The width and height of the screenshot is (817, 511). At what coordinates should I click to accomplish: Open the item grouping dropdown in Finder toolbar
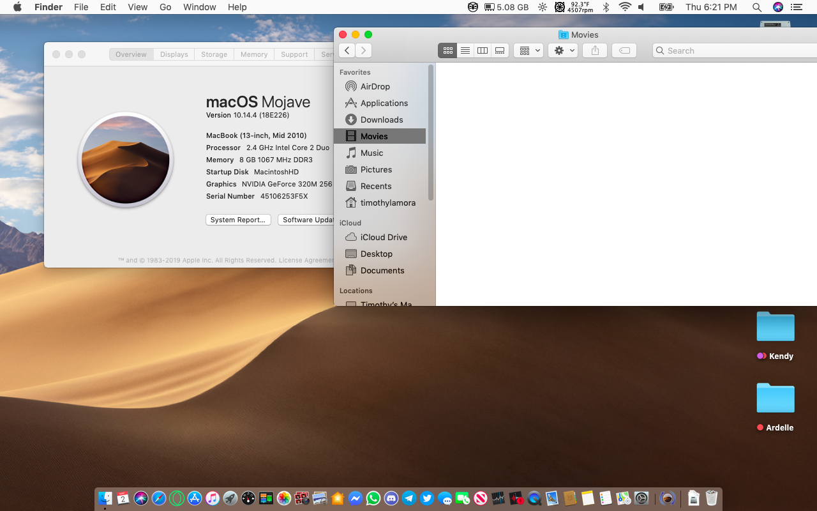pos(528,50)
